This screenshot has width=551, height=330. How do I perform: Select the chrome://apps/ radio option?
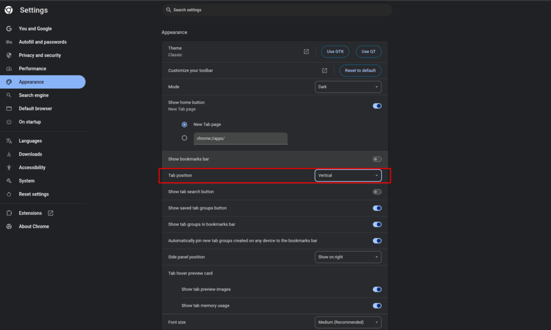point(185,138)
